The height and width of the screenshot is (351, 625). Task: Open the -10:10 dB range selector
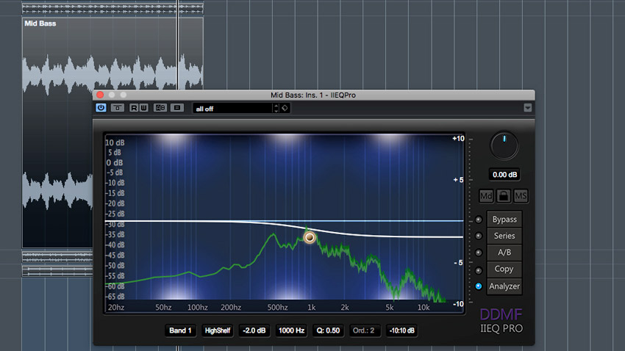click(x=401, y=330)
